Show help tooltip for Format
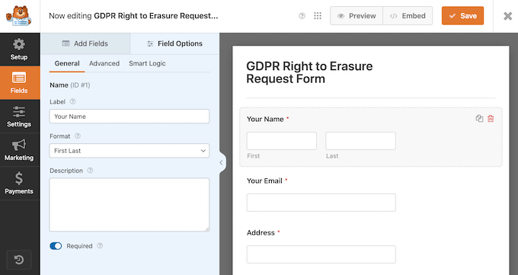 pyautogui.click(x=78, y=136)
